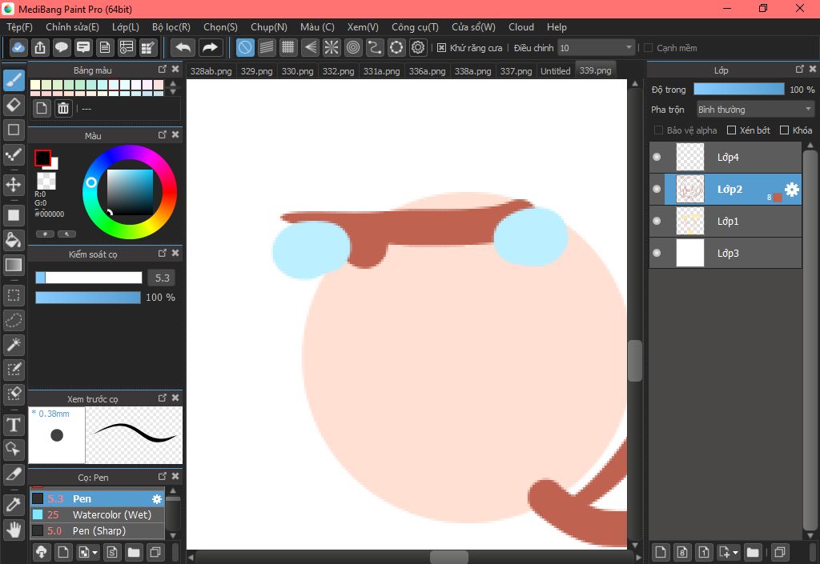The height and width of the screenshot is (564, 820).
Task: Open Lớp2 layer settings gear
Action: (792, 190)
